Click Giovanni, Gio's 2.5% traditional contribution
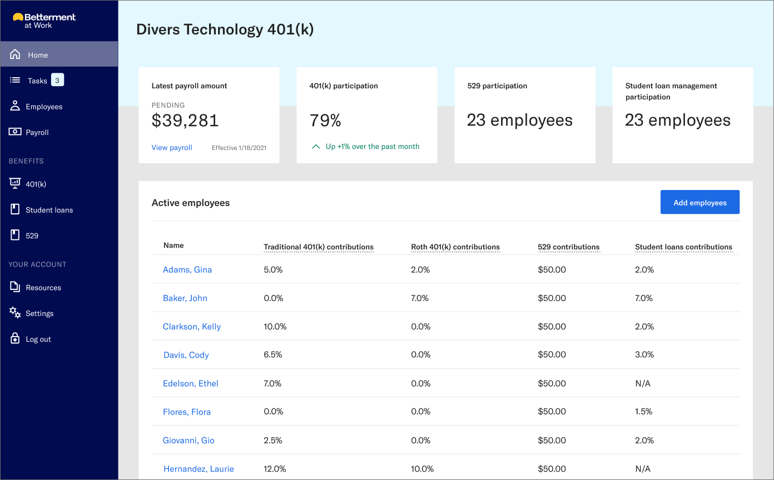Viewport: 774px width, 480px height. tap(273, 440)
